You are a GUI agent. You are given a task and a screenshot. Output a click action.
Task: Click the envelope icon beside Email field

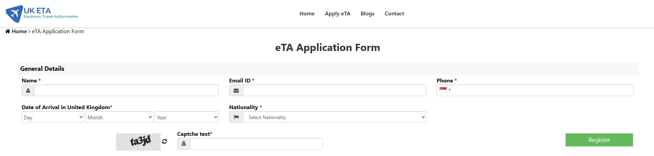click(x=236, y=91)
